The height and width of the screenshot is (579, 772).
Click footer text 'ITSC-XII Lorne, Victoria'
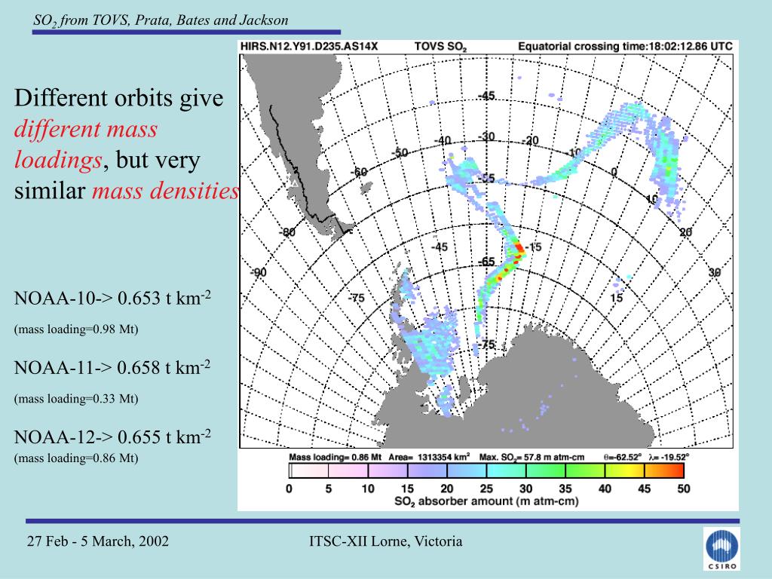point(385,541)
